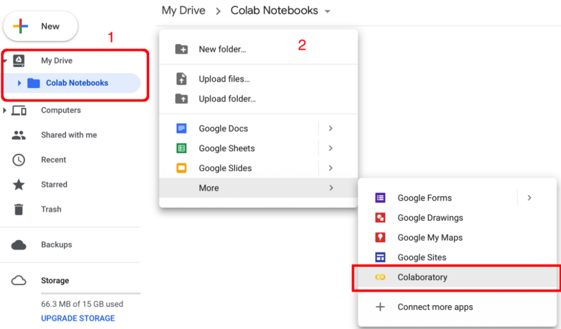Expand the Colab Notebooks folder tree arrow
The height and width of the screenshot is (329, 561).
pos(19,83)
